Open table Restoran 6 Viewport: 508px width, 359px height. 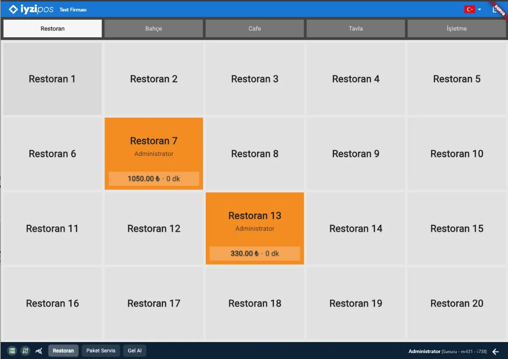click(52, 154)
